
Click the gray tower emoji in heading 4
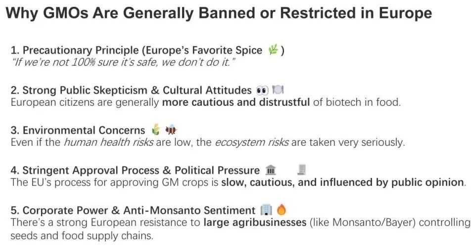coord(301,170)
